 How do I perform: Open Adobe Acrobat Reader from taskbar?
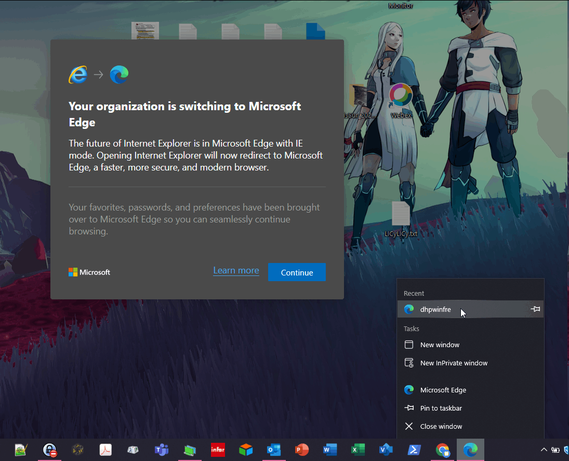(x=105, y=450)
